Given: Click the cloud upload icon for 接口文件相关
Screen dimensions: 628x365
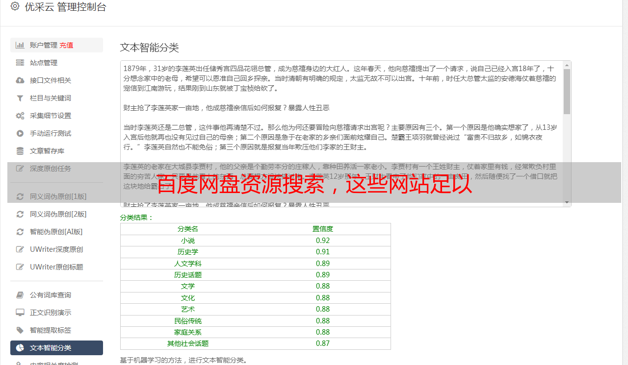Looking at the screenshot, I should click(20, 80).
